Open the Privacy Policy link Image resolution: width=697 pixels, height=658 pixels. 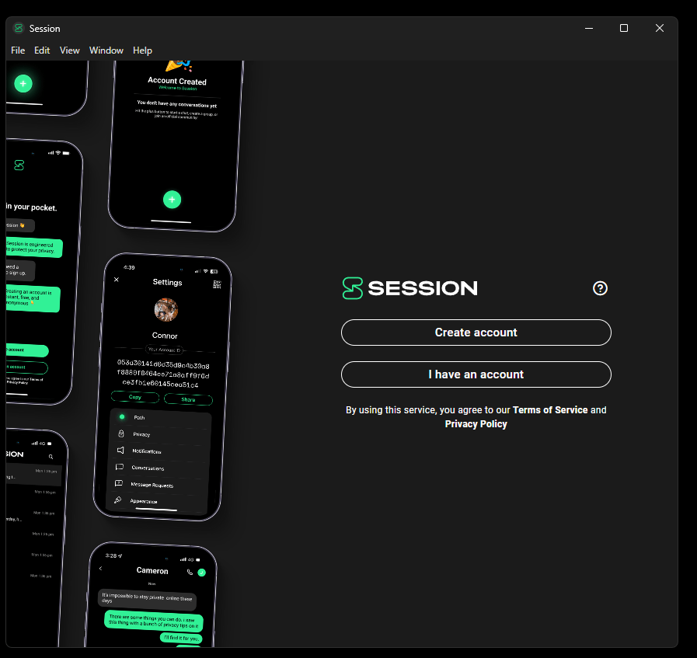click(x=476, y=424)
